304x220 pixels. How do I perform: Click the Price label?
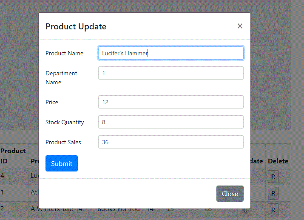coord(52,102)
